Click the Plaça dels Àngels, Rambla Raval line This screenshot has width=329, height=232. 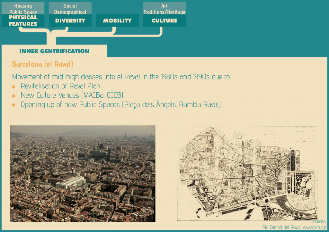point(120,105)
